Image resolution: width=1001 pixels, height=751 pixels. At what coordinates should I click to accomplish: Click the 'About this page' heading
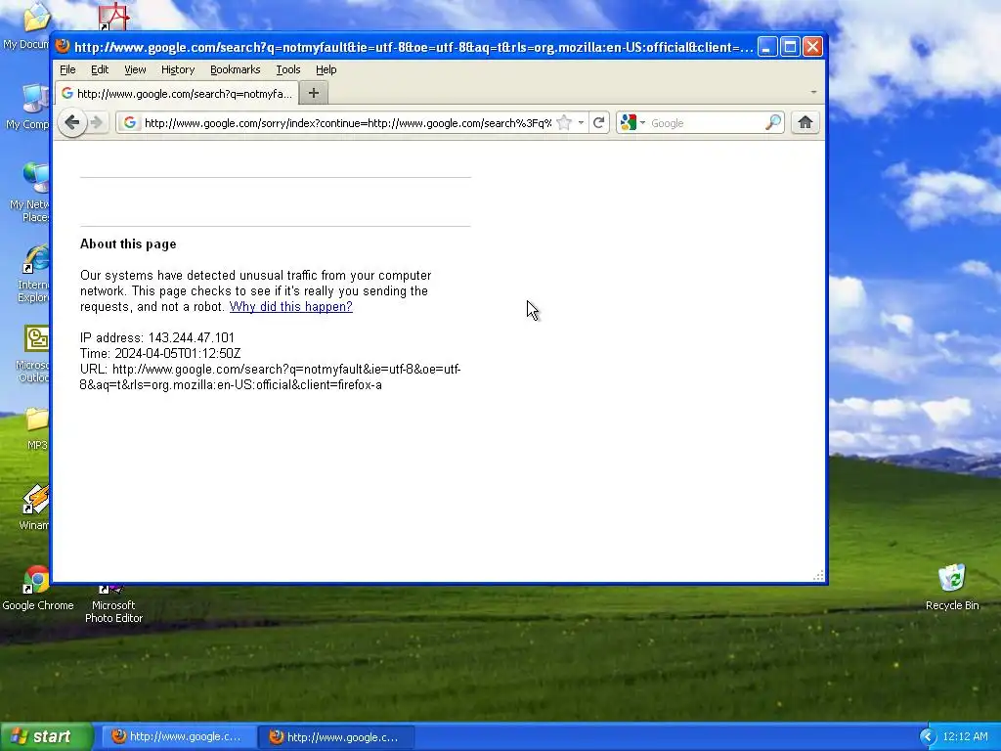[x=128, y=243]
